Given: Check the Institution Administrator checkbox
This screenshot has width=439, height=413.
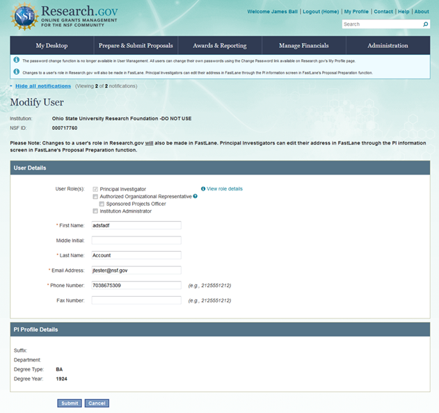Looking at the screenshot, I should tap(95, 211).
